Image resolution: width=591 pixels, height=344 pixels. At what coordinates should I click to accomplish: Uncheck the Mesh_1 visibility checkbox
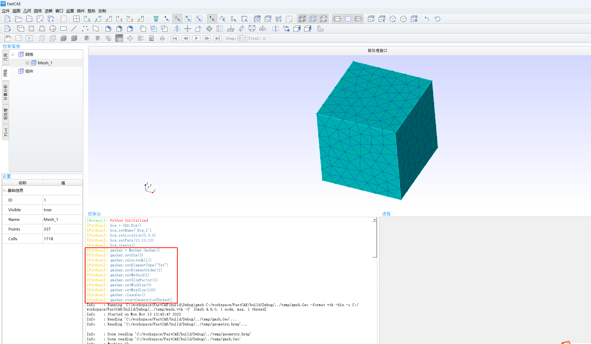[27, 63]
